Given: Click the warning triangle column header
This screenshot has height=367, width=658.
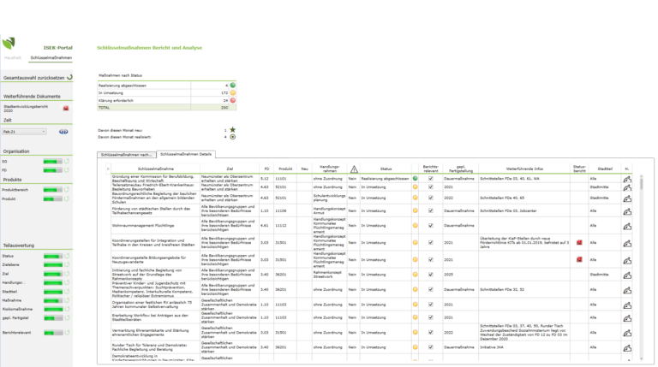Looking at the screenshot, I should tap(354, 169).
